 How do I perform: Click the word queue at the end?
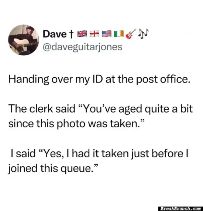pos(77,169)
